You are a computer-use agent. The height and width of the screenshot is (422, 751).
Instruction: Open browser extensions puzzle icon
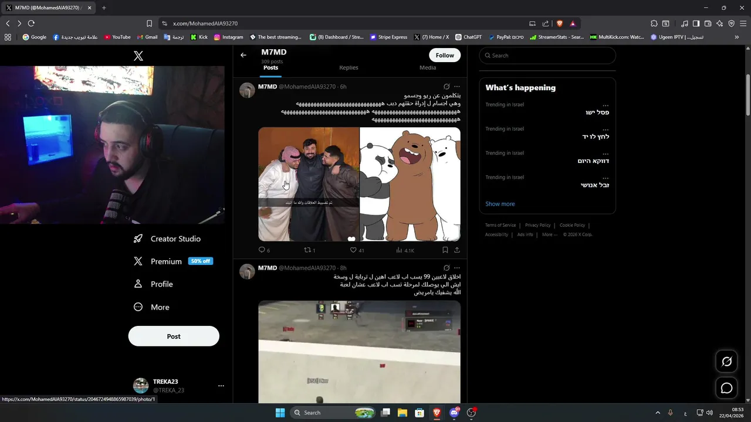click(654, 23)
